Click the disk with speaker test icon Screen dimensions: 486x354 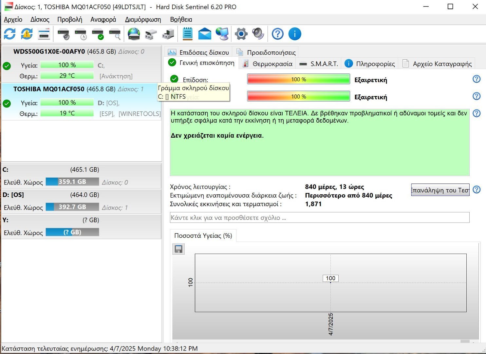[x=64, y=34]
